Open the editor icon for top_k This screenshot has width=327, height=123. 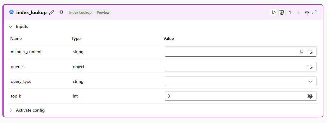(x=310, y=96)
